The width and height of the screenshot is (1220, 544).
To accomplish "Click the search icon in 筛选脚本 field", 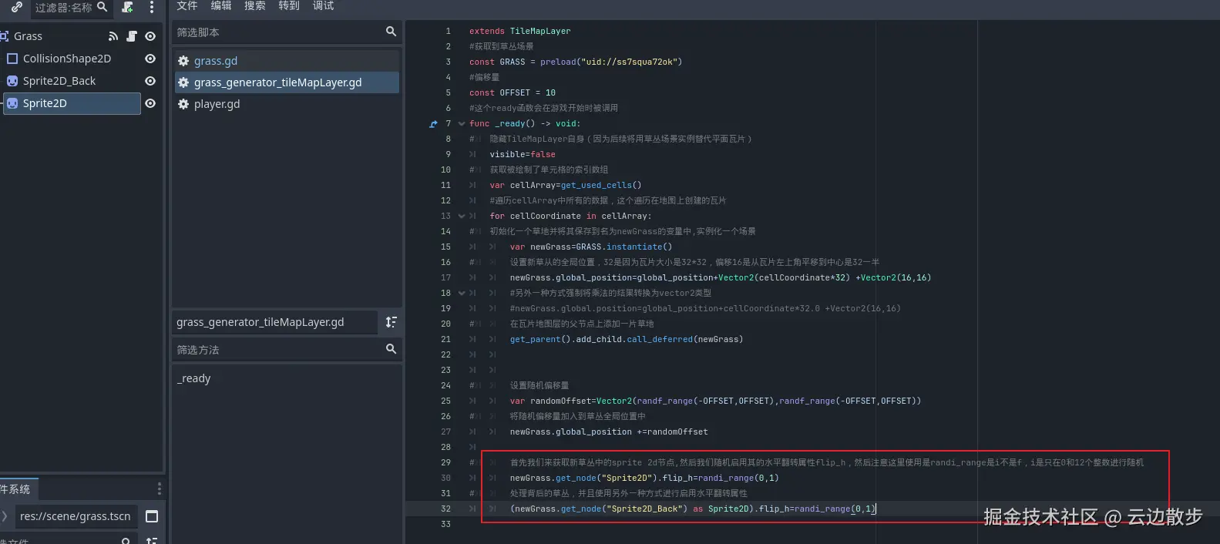I will 391,32.
